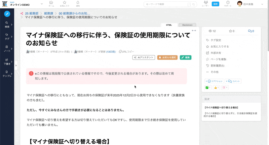Viewport: 269px width, 145px height.
Task: Select the HTML tab
Action: click(x=169, y=25)
